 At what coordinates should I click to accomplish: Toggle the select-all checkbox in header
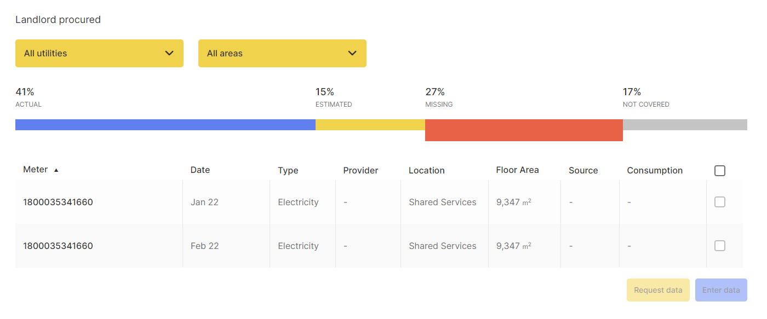[720, 171]
